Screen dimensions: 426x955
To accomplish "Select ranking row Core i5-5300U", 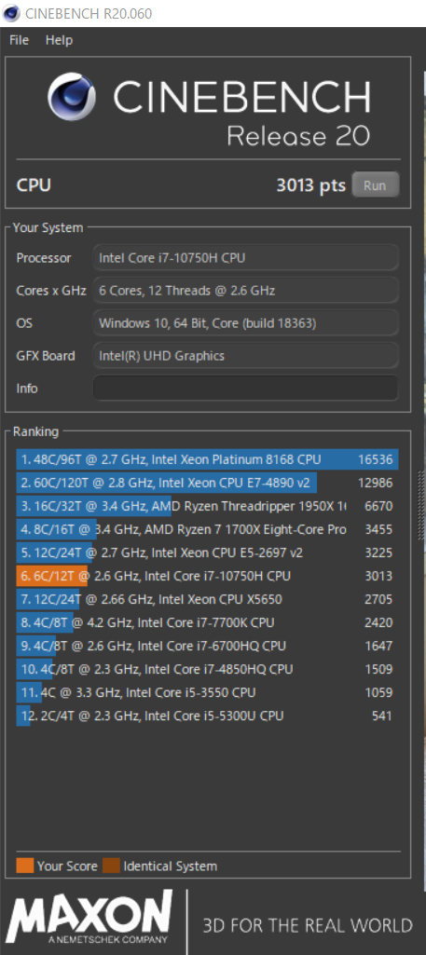I will [207, 716].
